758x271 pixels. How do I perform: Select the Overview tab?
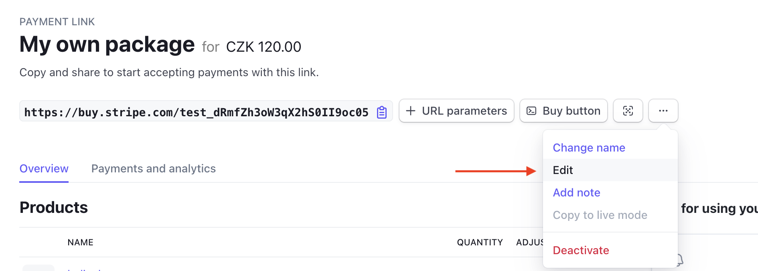tap(44, 168)
